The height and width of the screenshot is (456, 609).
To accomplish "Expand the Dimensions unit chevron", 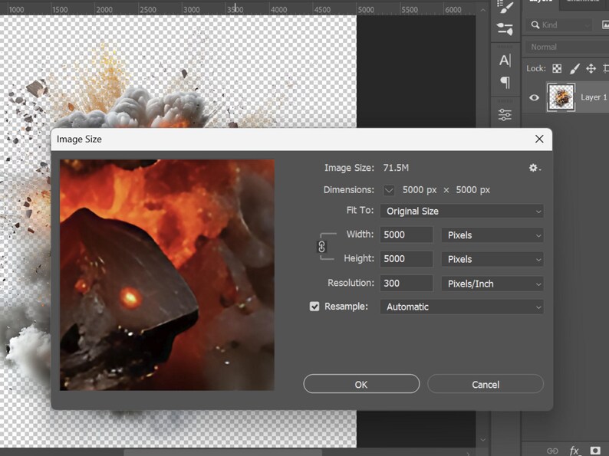I will (x=389, y=190).
